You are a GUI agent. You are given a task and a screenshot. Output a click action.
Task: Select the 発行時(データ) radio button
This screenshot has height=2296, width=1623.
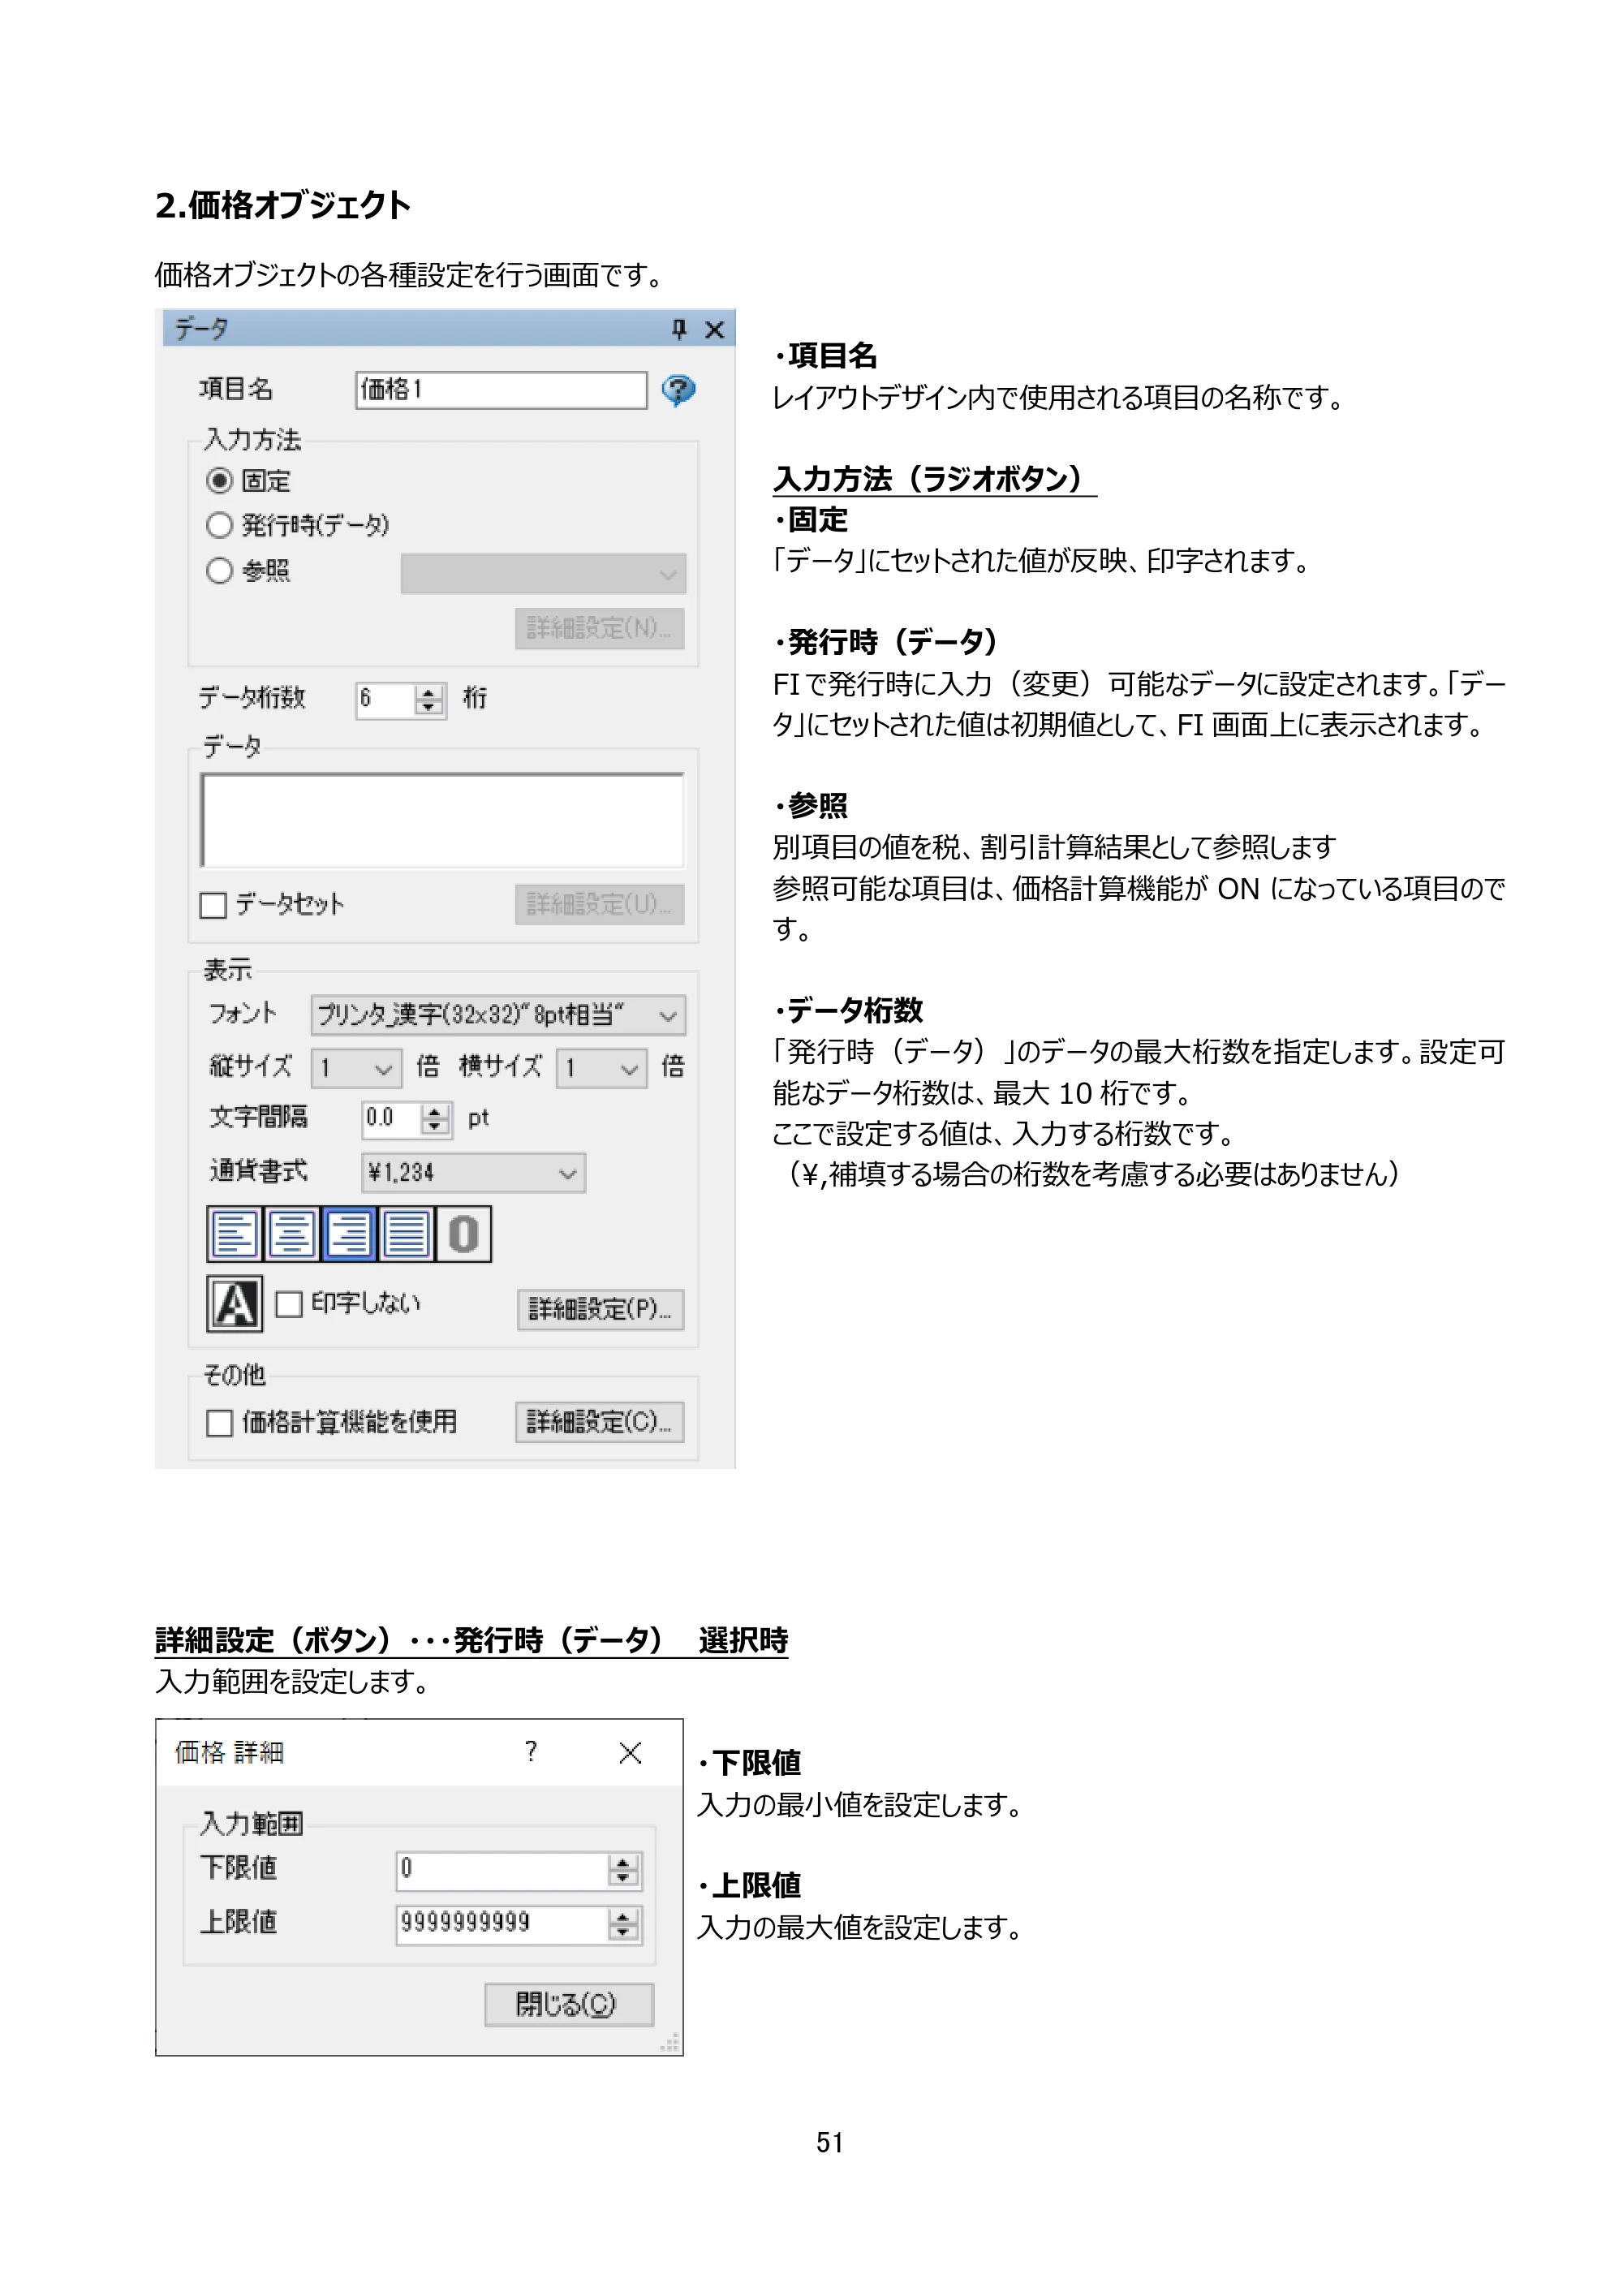[x=219, y=525]
